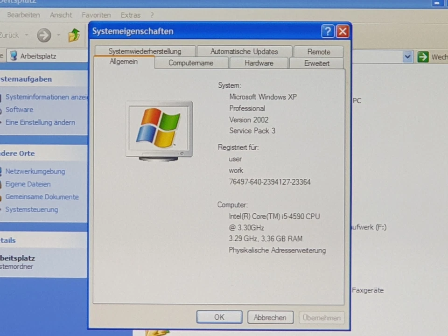Image resolution: width=448 pixels, height=336 pixels.
Task: Click the Intel(R) Core(TM) i5-4590 CPU line
Action: 274,216
